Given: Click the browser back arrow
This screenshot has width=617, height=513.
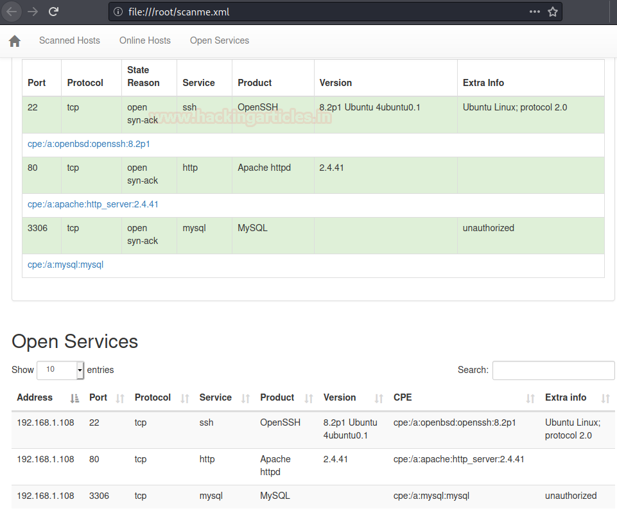Looking at the screenshot, I should 12,12.
